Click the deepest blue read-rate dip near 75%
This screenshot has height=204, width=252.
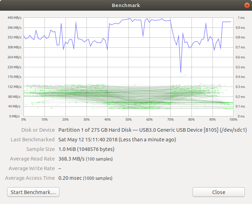[181, 72]
